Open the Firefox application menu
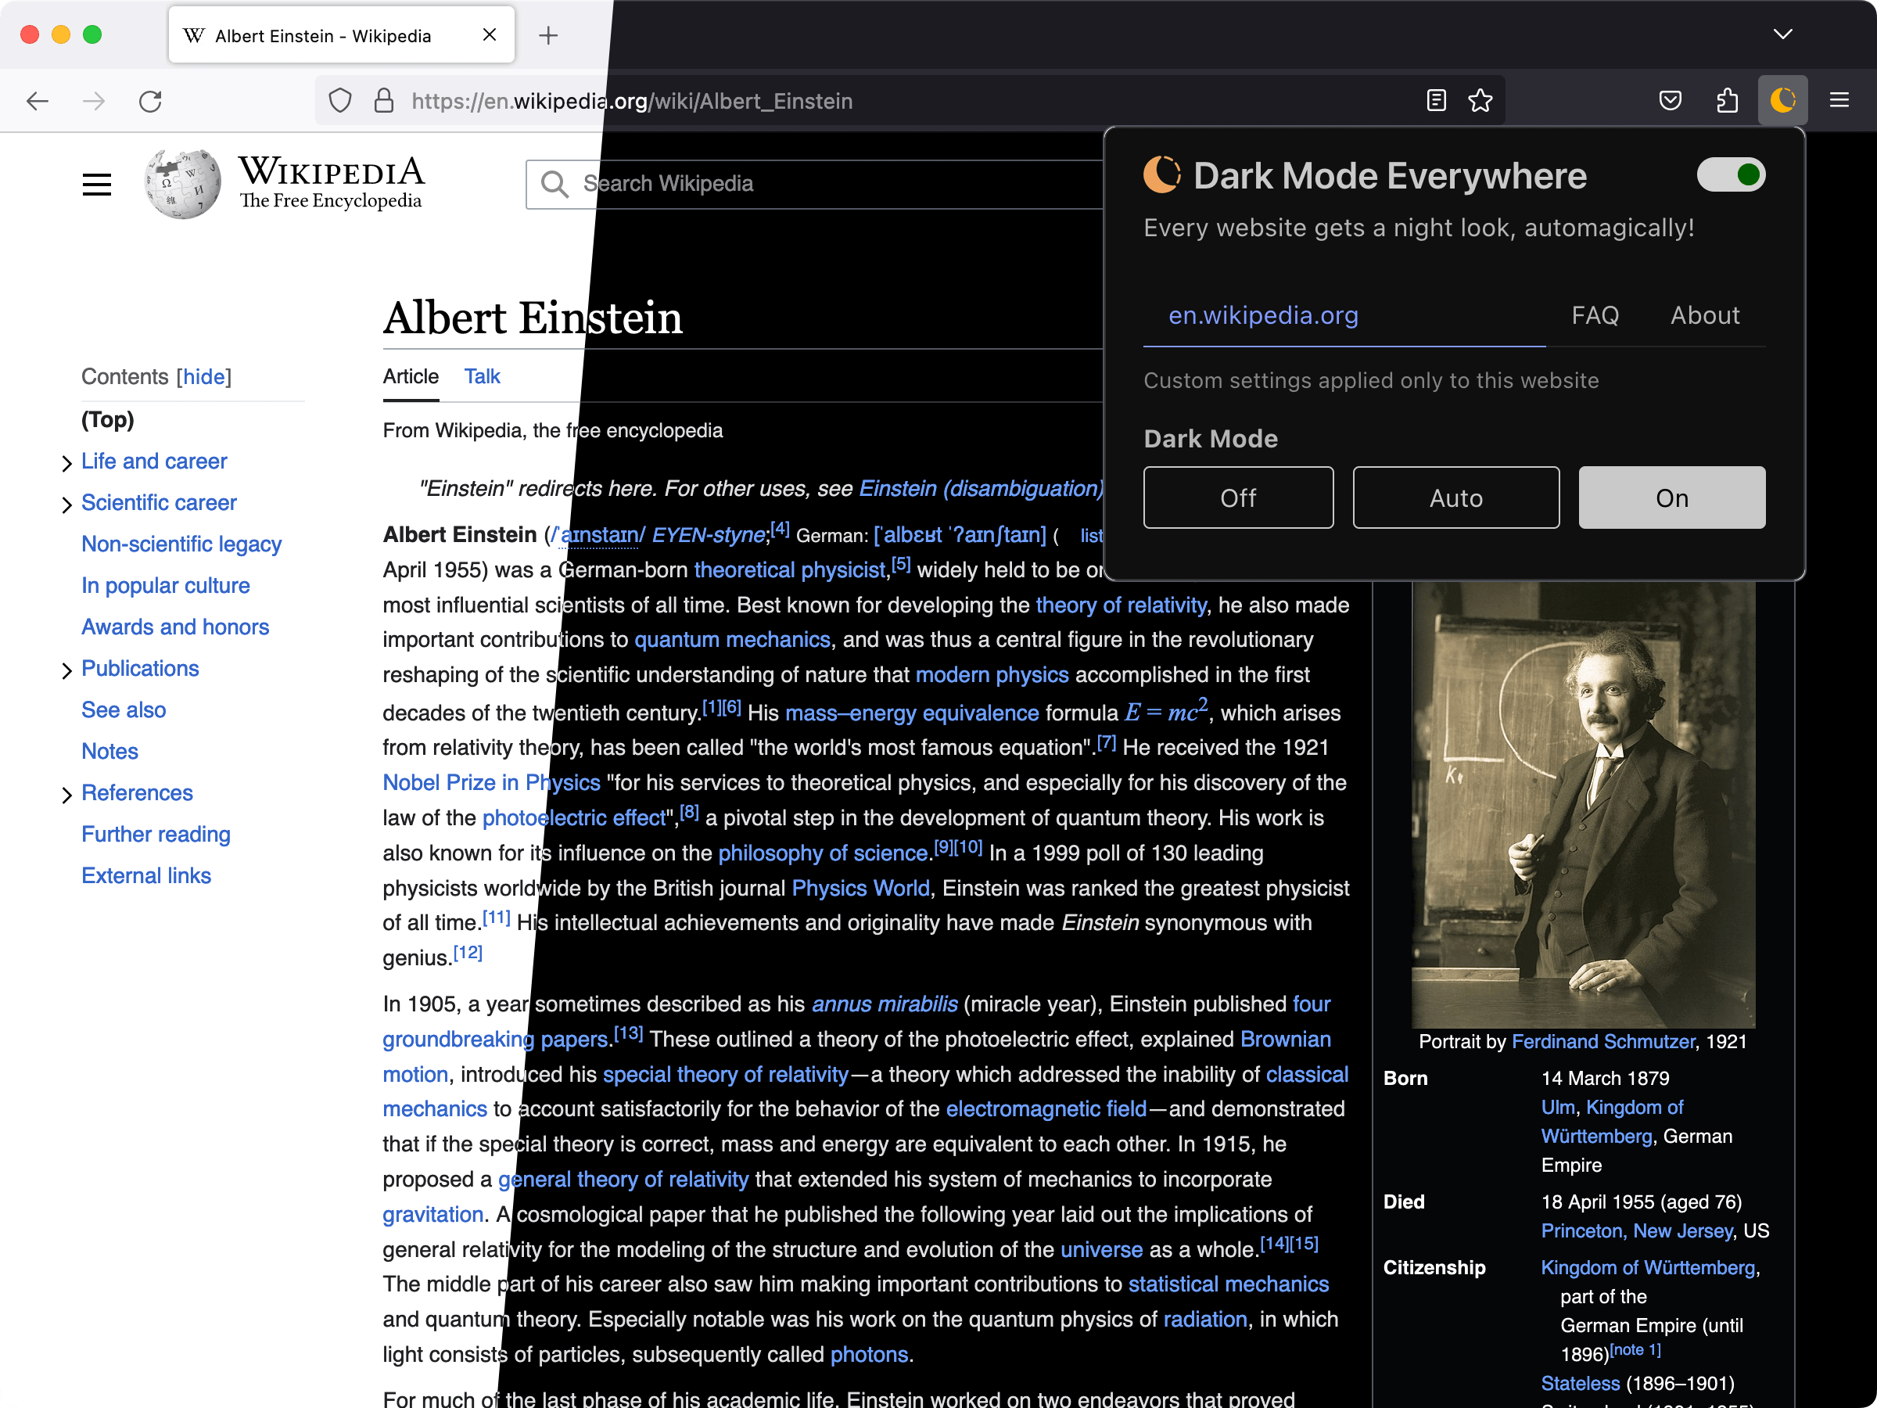The height and width of the screenshot is (1408, 1877). (x=1839, y=100)
